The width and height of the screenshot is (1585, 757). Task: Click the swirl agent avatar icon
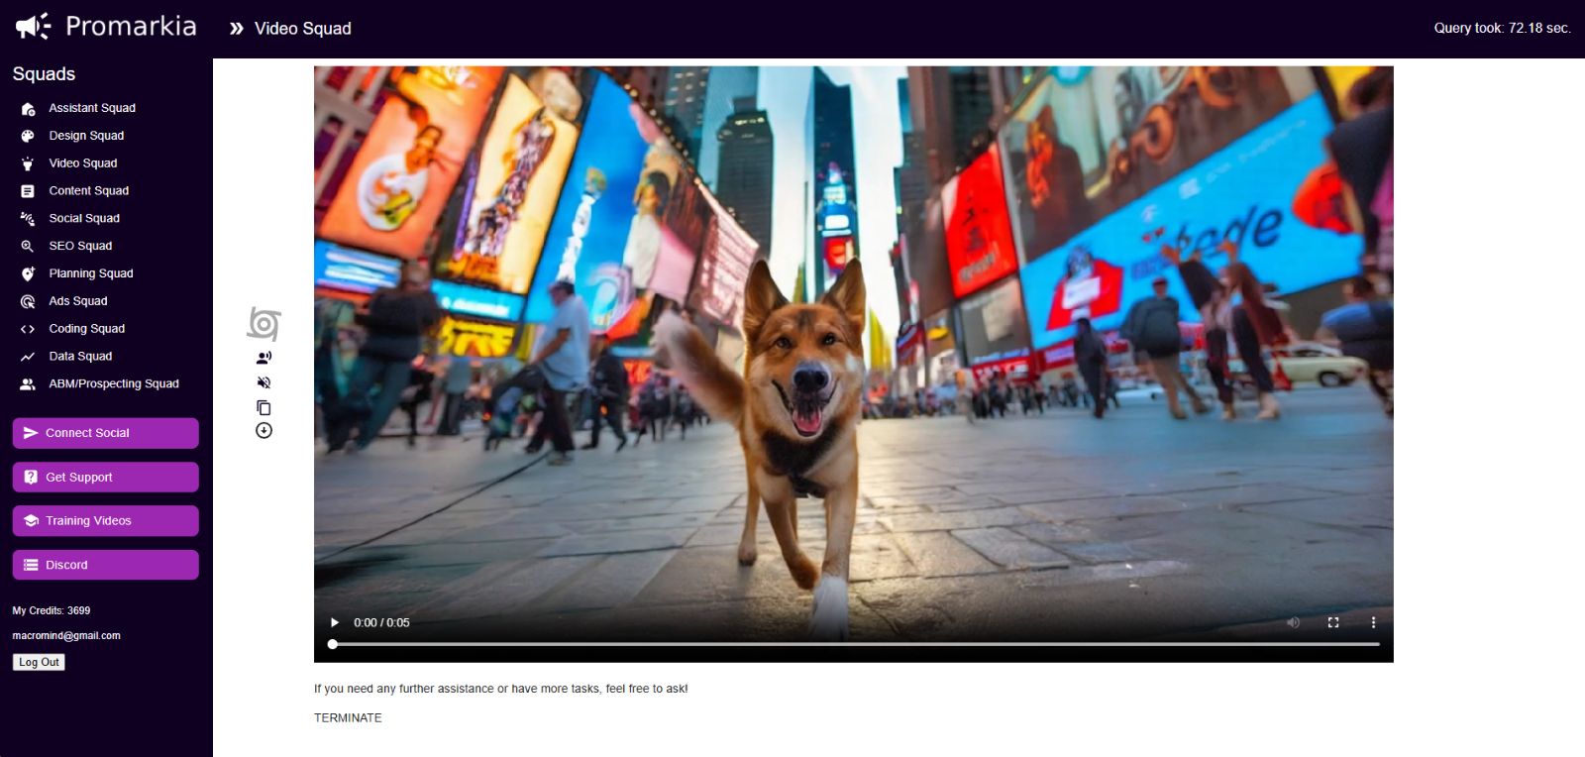point(264,324)
